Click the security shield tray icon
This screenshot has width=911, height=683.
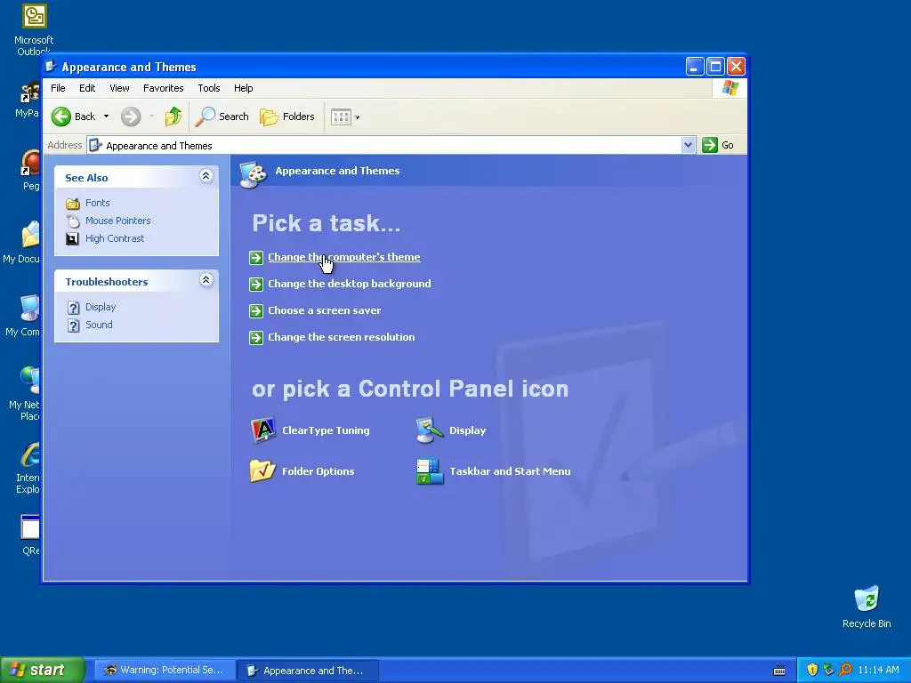[812, 670]
